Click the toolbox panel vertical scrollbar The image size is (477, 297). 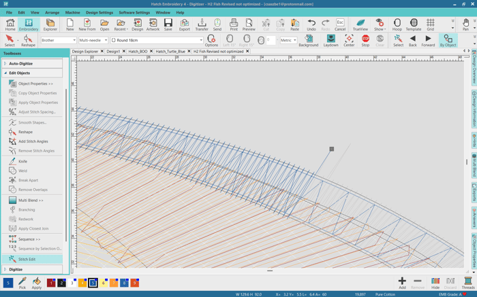[x=67, y=165]
